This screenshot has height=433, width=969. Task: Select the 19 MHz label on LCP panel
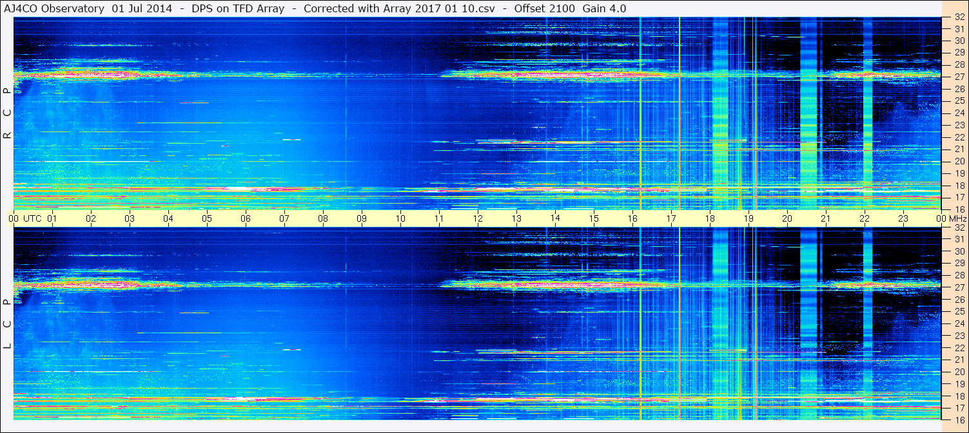coord(959,383)
